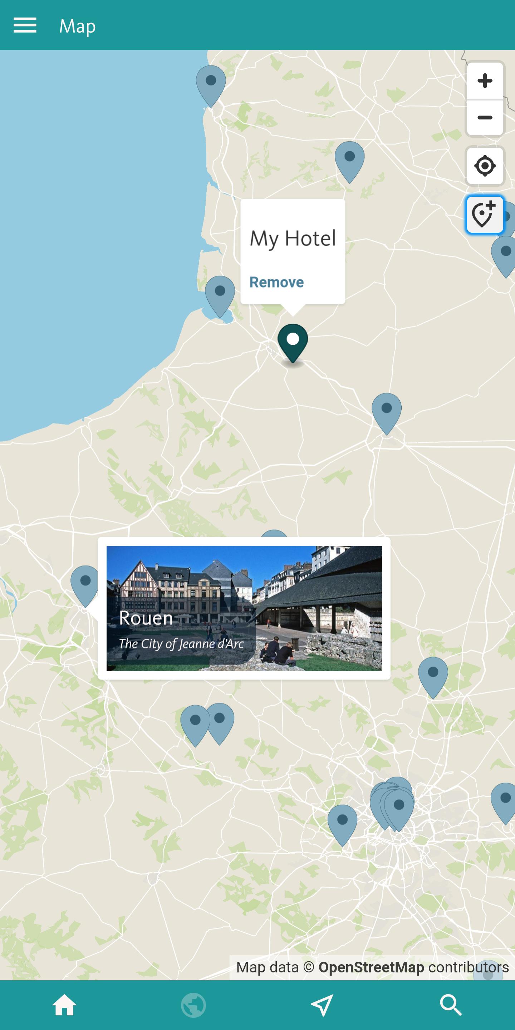Select the pin east of My Hotel marker
The height and width of the screenshot is (1030, 515).
pos(387,414)
